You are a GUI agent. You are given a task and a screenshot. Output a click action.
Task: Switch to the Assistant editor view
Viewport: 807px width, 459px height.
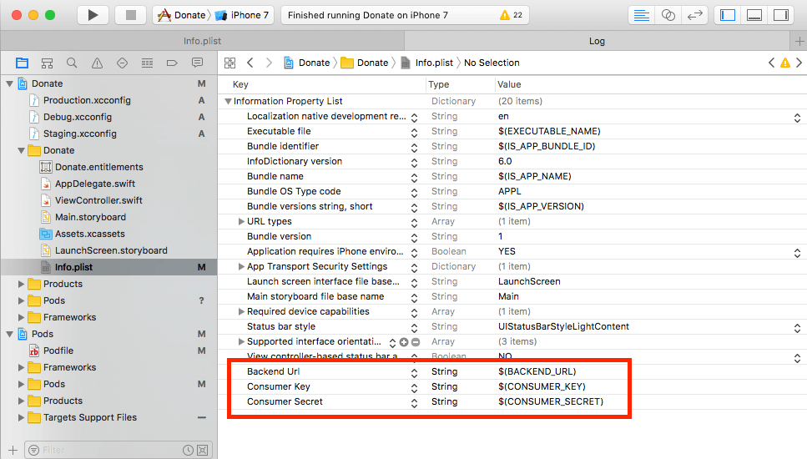click(668, 15)
